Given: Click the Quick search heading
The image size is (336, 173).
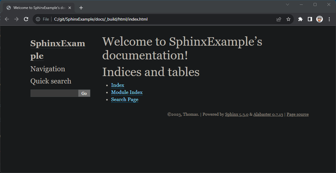Looking at the screenshot, I should pos(51,81).
